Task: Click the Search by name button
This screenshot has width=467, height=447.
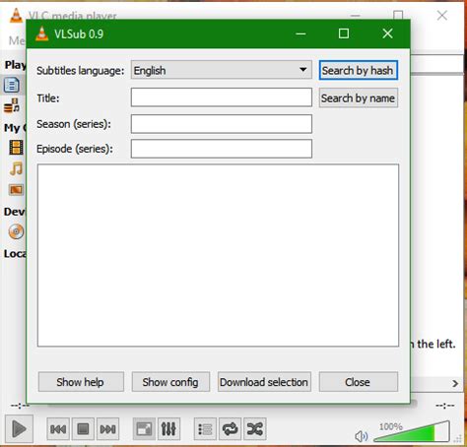Action: tap(359, 97)
